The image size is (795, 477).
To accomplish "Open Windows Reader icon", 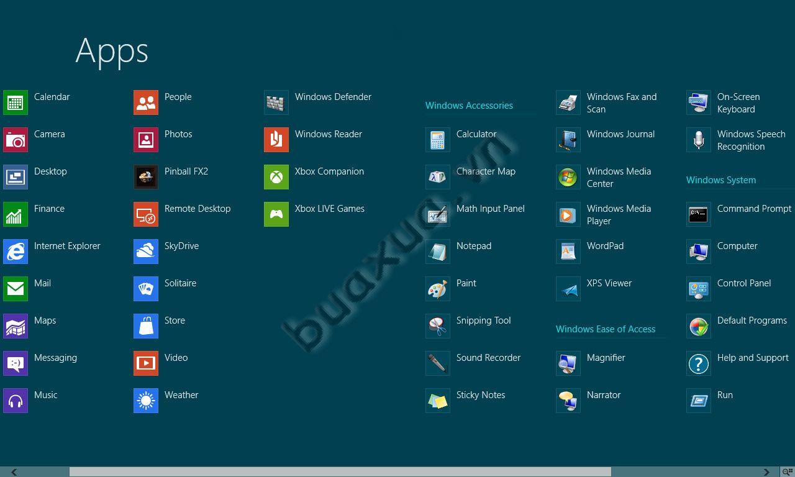I will click(x=276, y=140).
